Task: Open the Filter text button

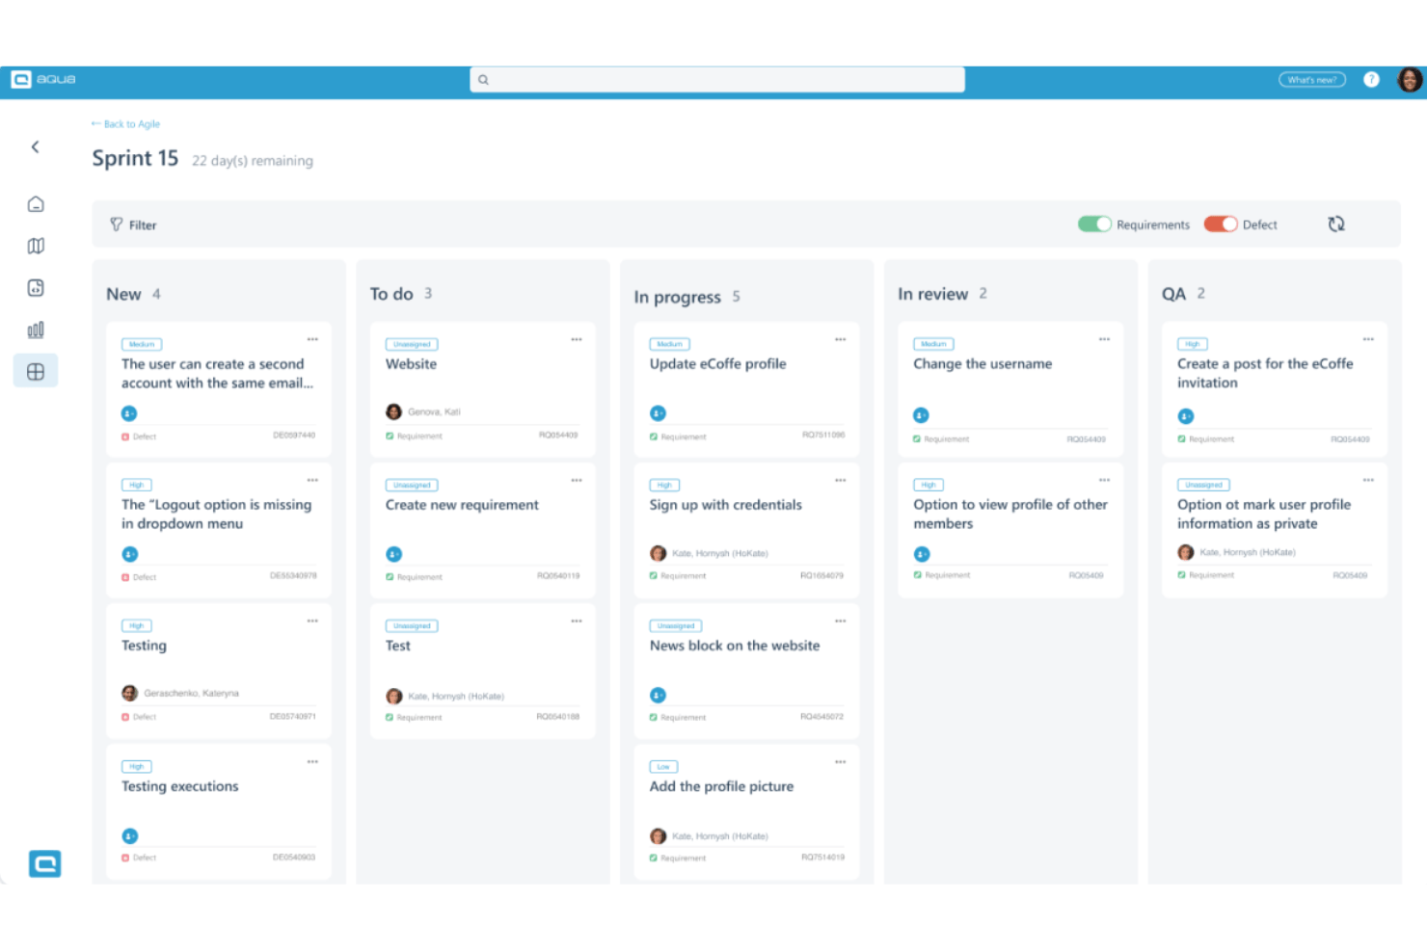Action: click(x=143, y=225)
